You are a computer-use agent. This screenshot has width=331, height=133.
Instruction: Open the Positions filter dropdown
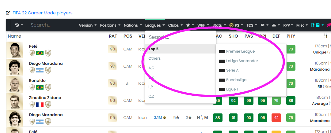click(110, 25)
